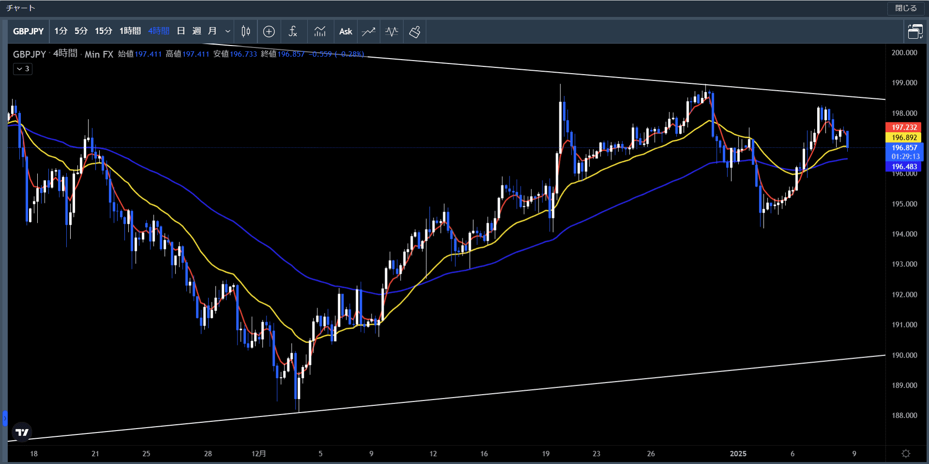Click the 188.000 price axis label

(904, 416)
